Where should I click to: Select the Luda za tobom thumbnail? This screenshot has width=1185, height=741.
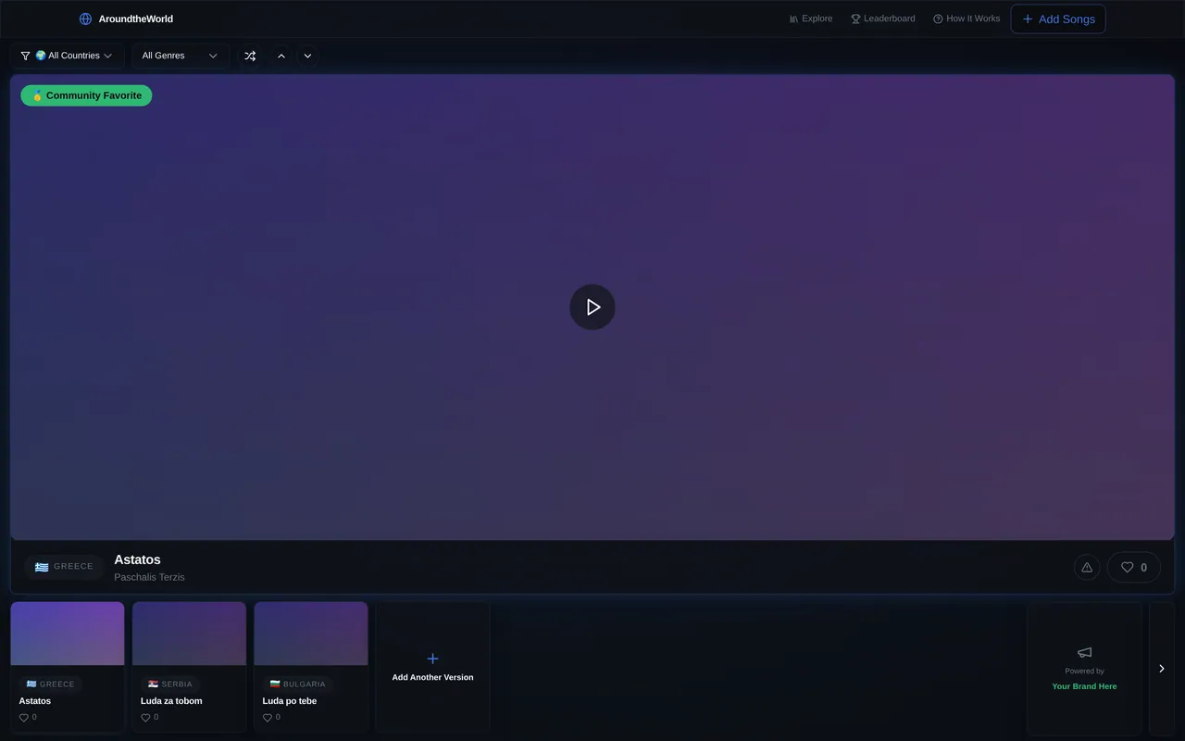point(189,634)
